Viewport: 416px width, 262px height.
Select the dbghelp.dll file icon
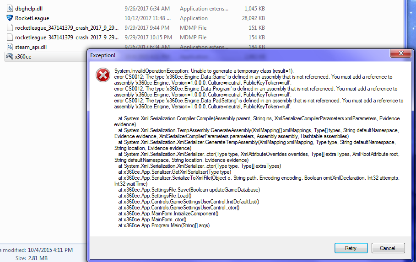[10, 9]
